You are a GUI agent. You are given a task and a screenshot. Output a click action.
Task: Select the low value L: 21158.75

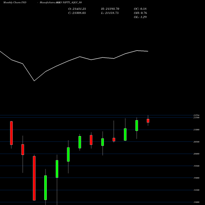pos(110,13)
